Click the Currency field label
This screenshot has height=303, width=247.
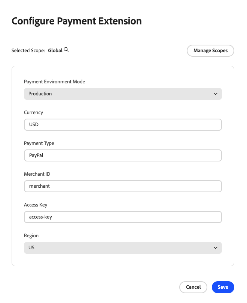[34, 113]
